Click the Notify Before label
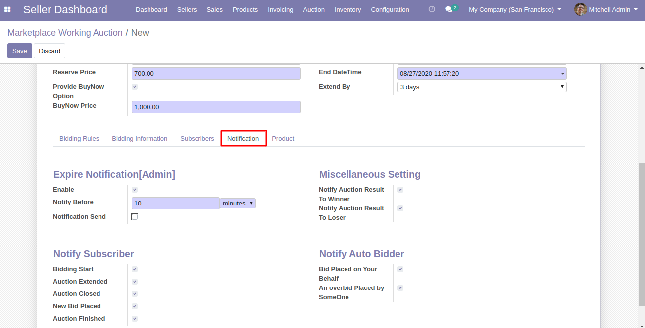Viewport: 645px width, 328px height. coord(73,202)
